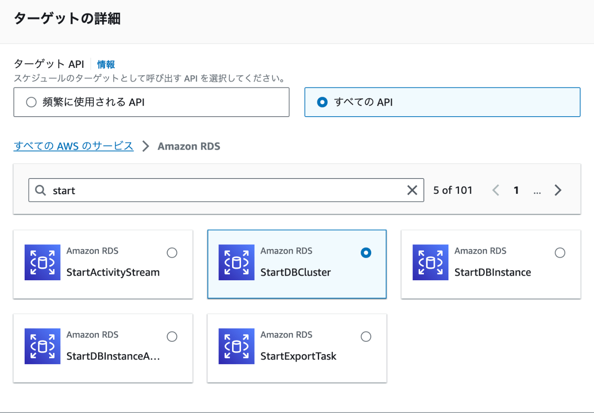Click the Amazon RDS breadcrumb text
Screen dimensions: 594x413
pyautogui.click(x=189, y=146)
